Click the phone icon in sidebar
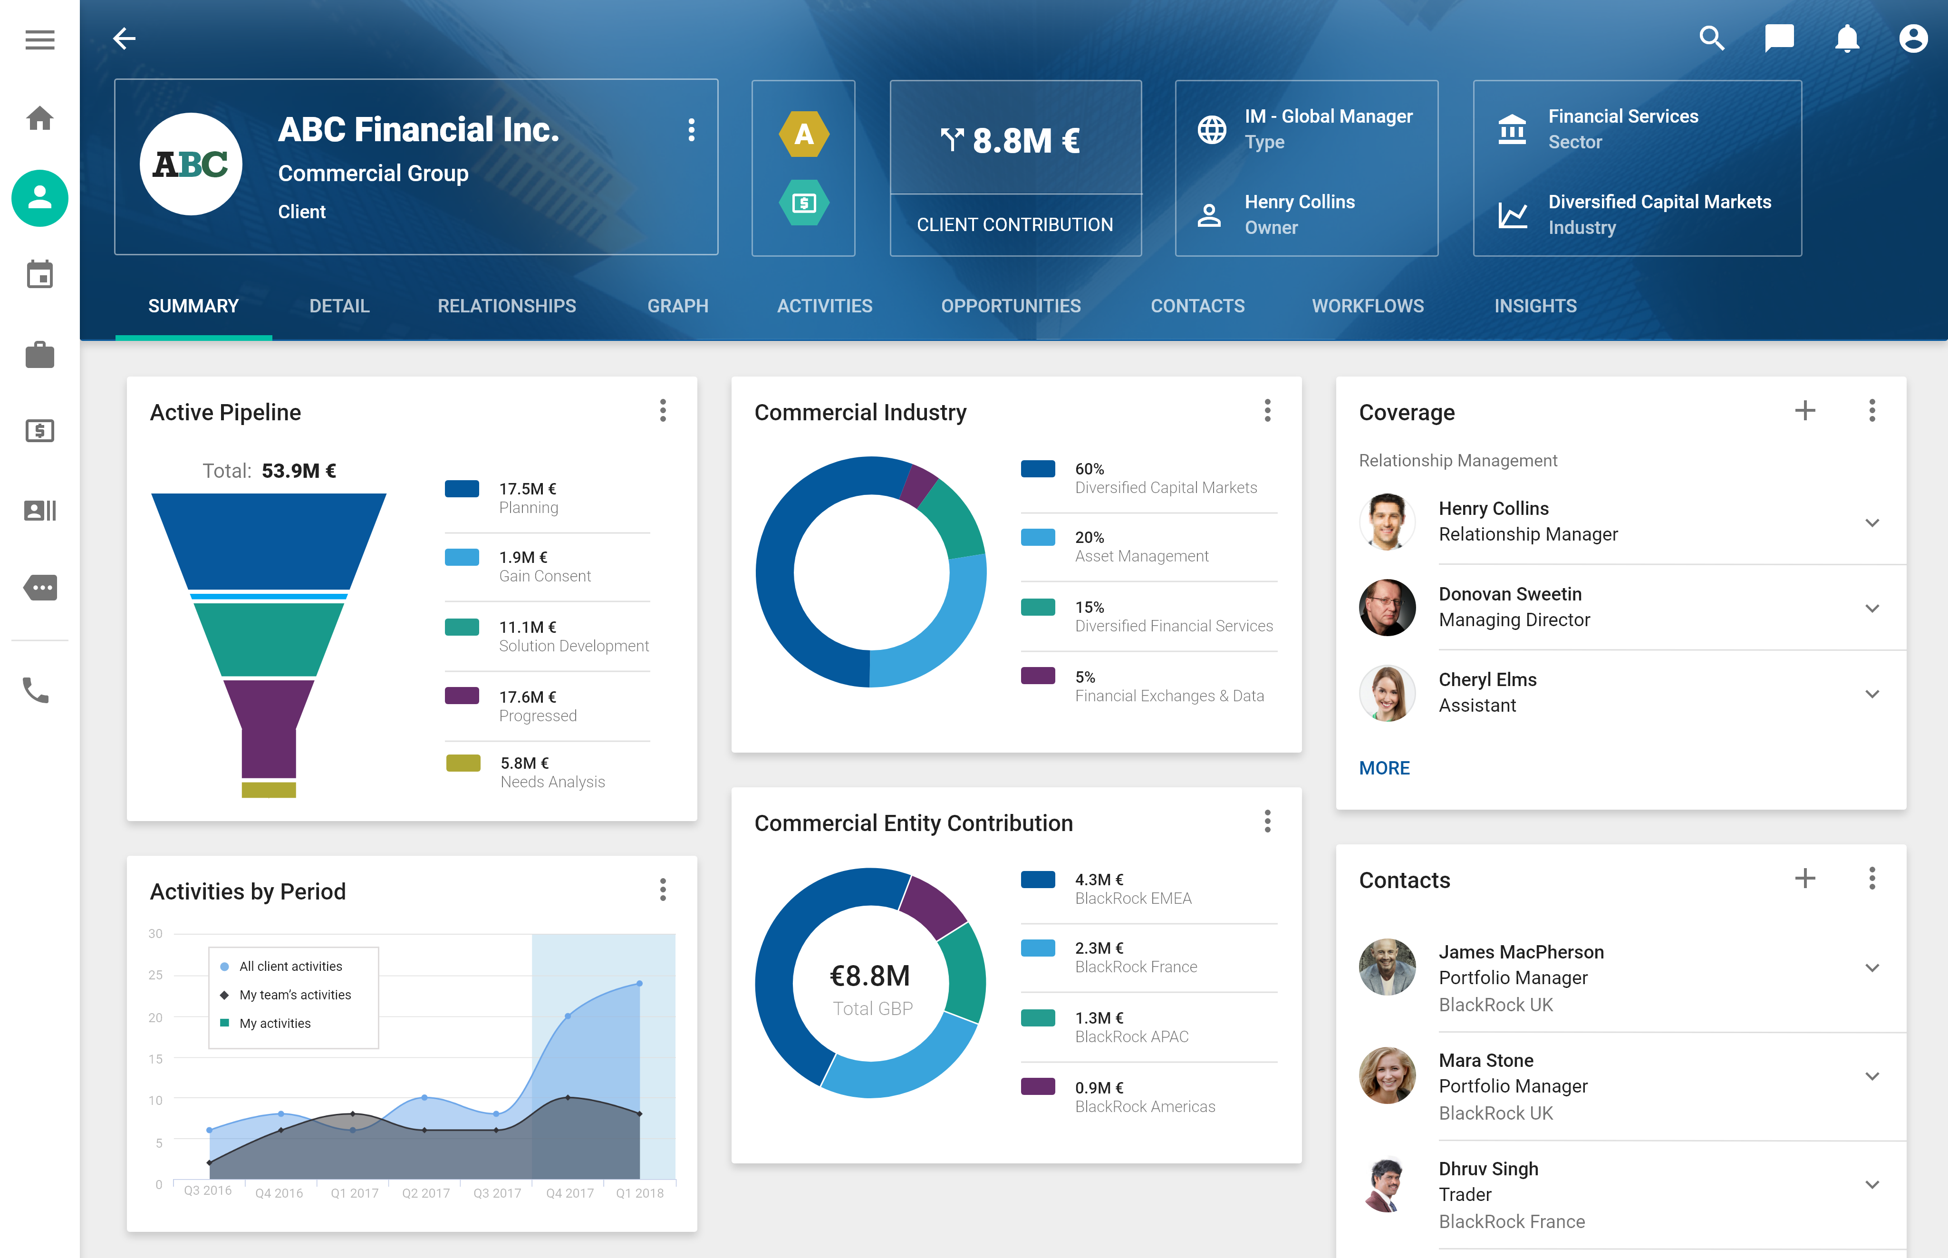 36,690
